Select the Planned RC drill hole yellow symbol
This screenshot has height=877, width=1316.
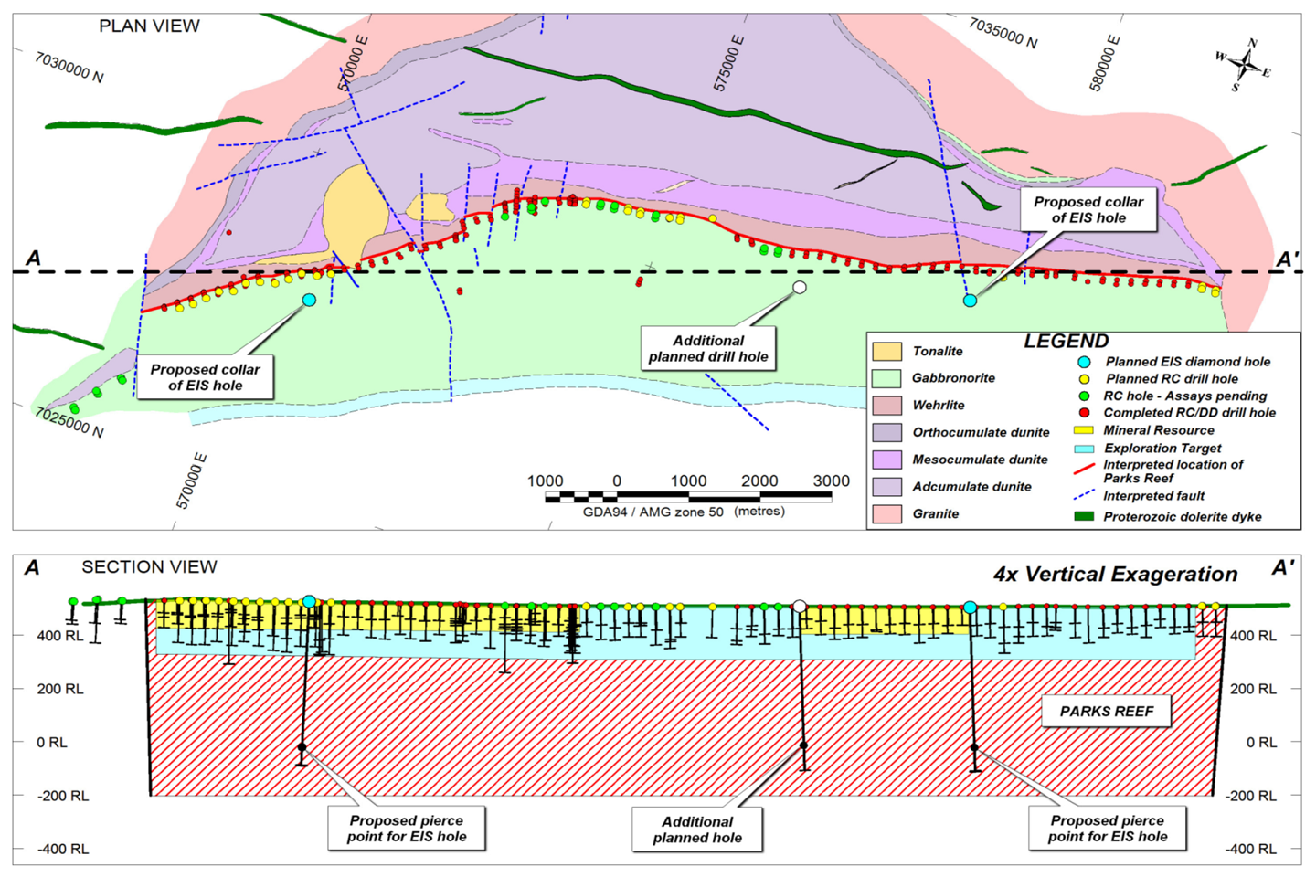[1084, 379]
